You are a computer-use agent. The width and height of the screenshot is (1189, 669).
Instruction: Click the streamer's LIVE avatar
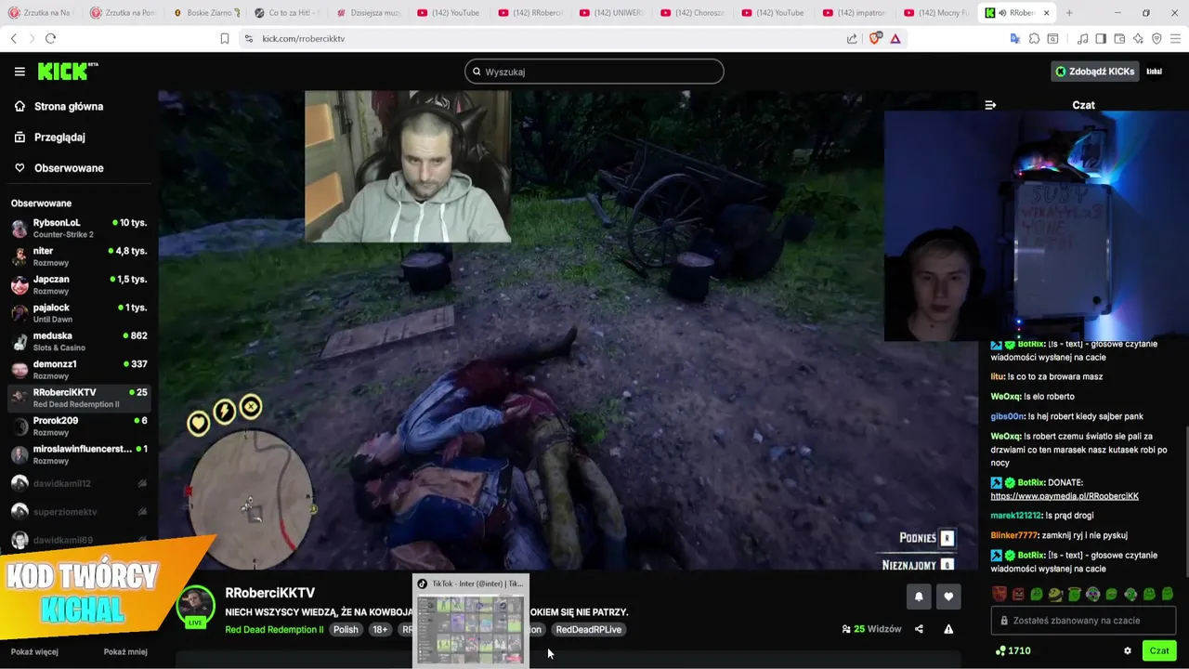[195, 608]
